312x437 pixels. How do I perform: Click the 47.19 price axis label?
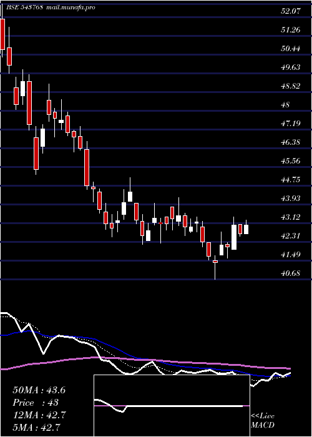[291, 124]
